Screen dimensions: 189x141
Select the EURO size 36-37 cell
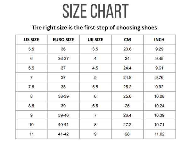point(63,59)
